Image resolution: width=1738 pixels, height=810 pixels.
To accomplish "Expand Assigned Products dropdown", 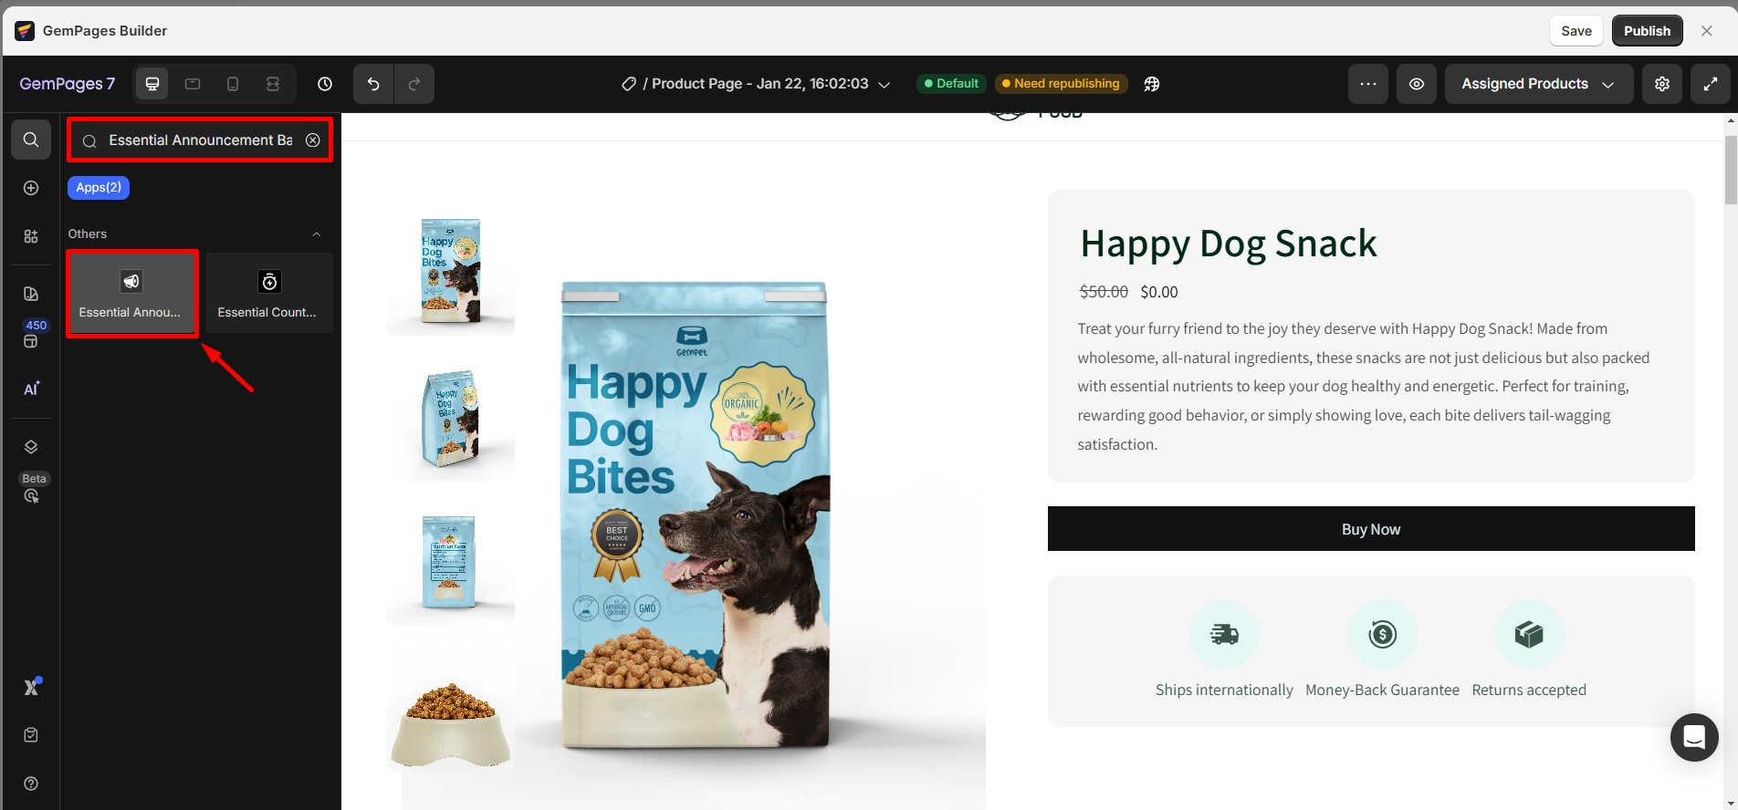I will tap(1538, 84).
